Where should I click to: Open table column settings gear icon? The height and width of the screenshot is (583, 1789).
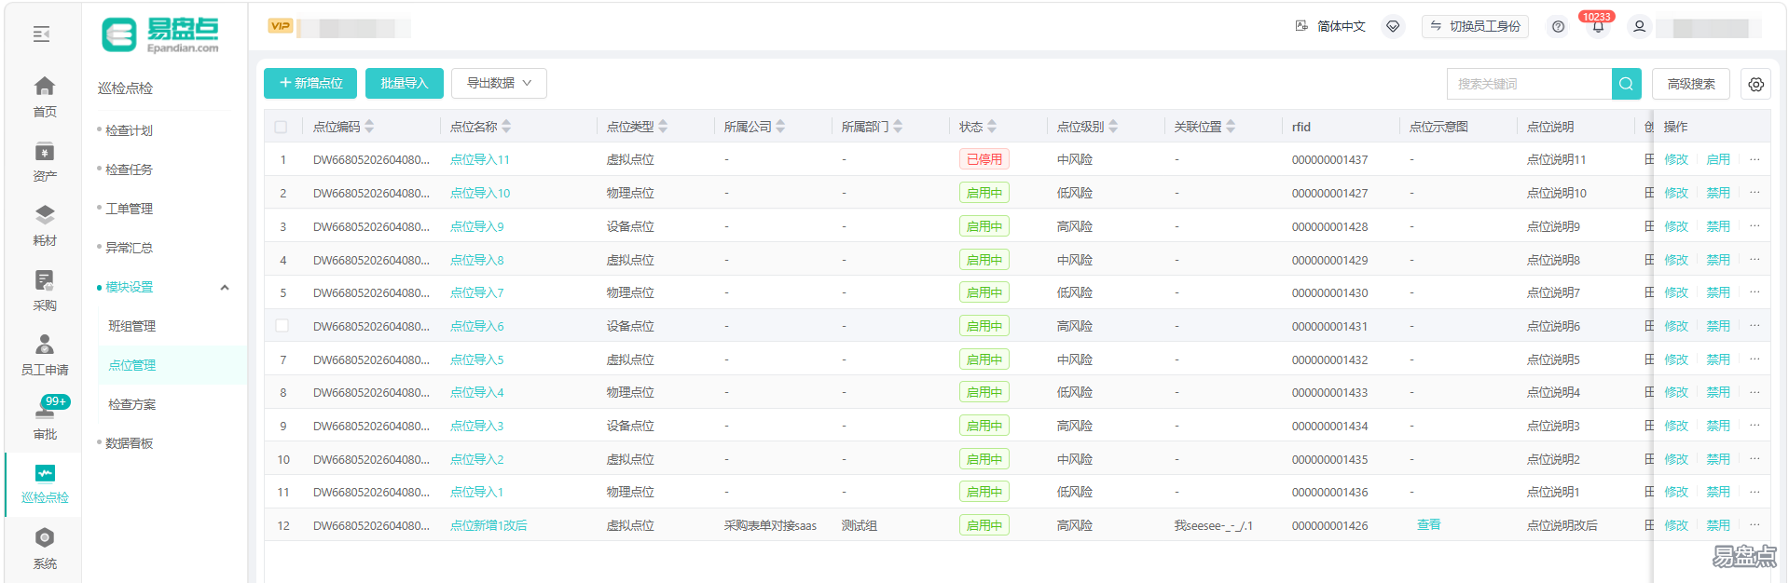point(1755,84)
